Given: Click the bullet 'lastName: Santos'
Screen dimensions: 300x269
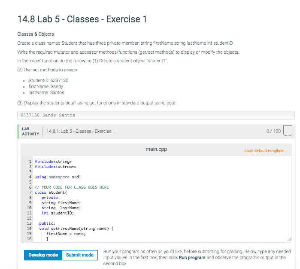Looking at the screenshot, I should pos(46,92).
